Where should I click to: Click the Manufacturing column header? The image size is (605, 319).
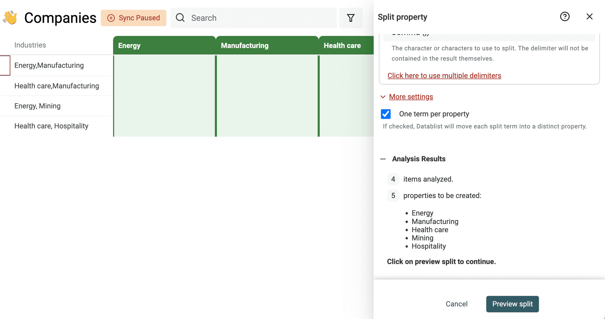245,45
